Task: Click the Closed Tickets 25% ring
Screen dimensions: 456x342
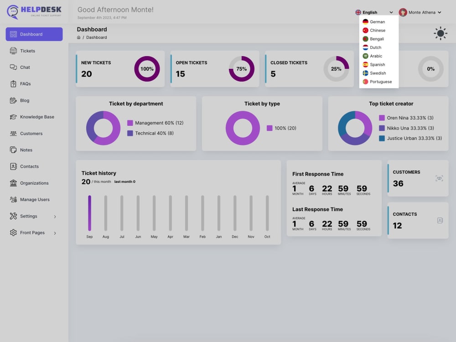Action: click(x=336, y=69)
